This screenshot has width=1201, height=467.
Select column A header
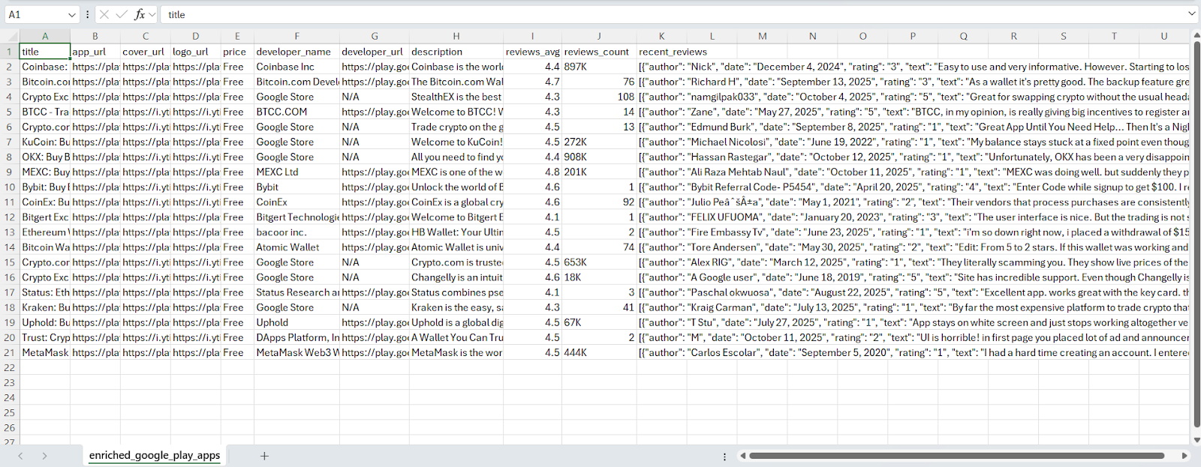coord(45,36)
